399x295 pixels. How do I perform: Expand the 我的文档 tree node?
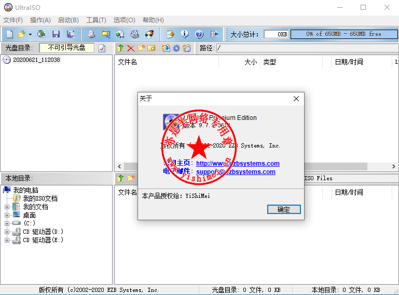(x=7, y=207)
